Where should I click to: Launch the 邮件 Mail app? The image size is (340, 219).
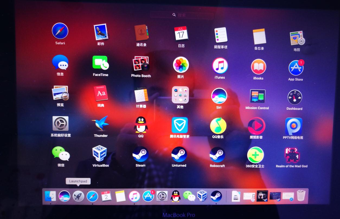point(101,32)
